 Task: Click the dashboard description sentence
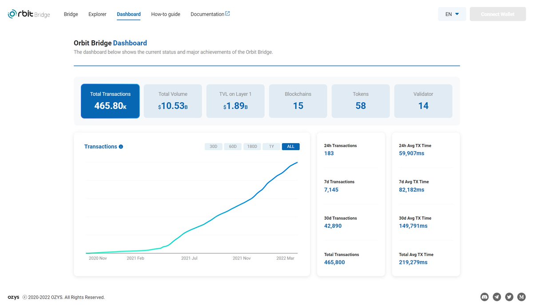pos(173,52)
